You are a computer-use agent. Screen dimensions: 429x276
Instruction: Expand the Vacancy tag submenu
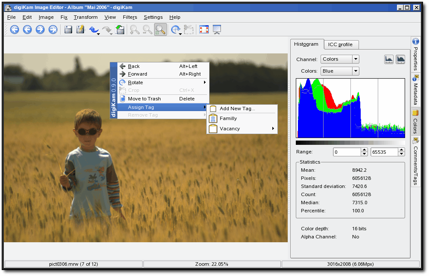click(242, 129)
